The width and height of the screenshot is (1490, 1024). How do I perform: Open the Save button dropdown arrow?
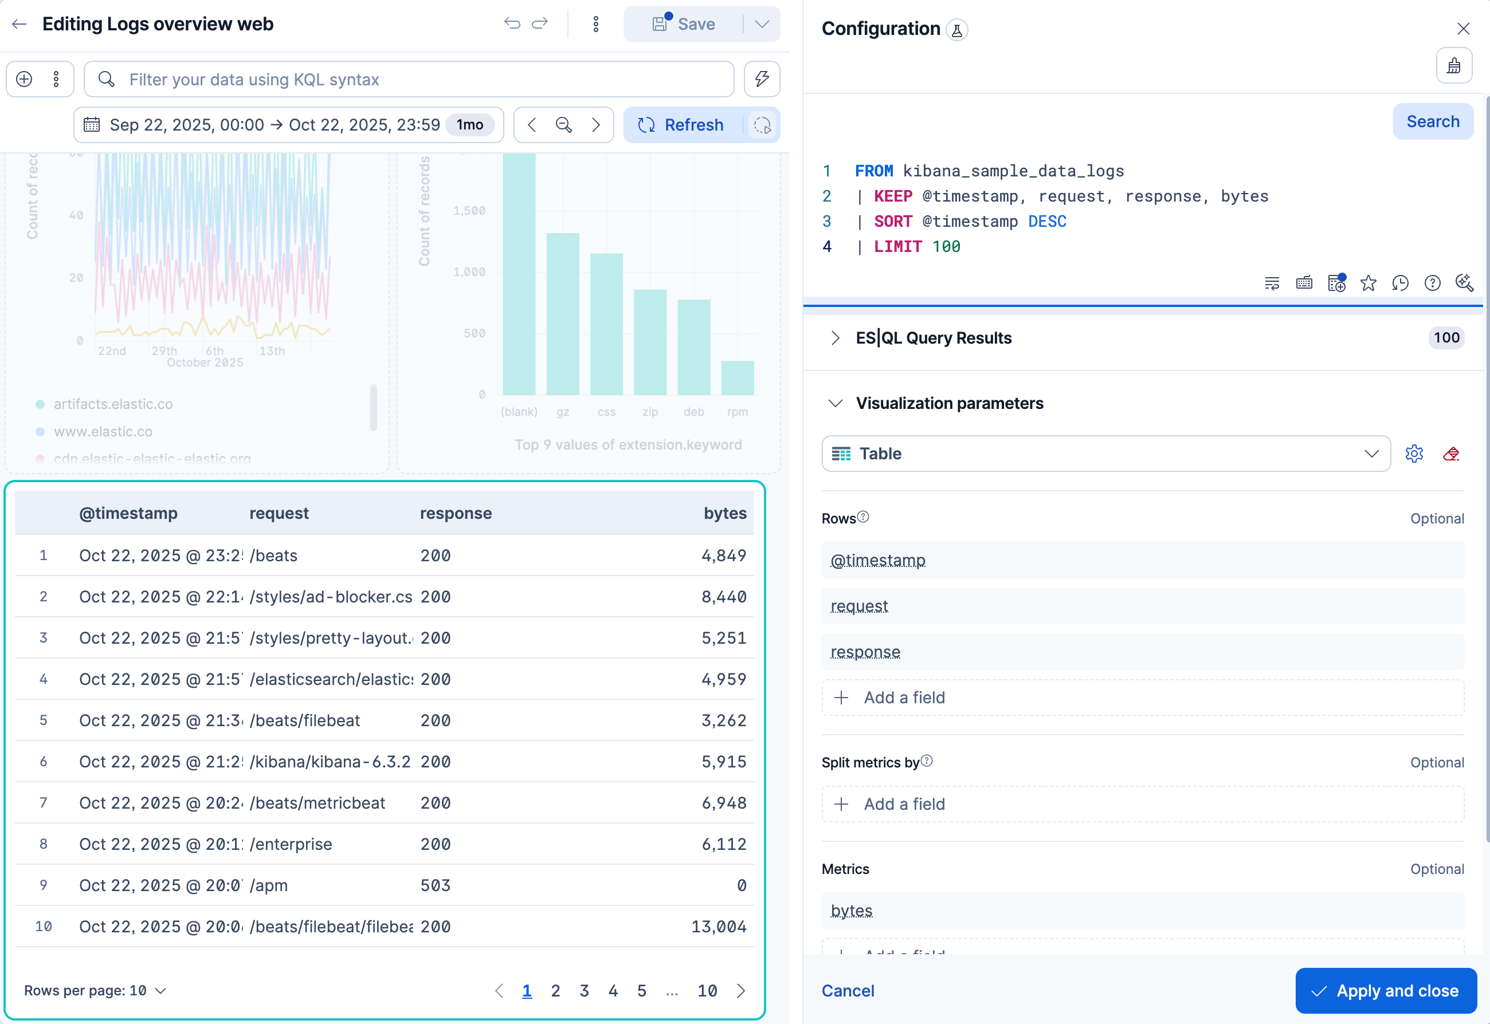tap(762, 25)
